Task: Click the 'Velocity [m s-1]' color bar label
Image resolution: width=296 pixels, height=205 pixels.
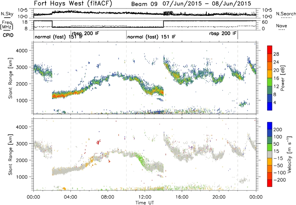Action: coord(289,154)
